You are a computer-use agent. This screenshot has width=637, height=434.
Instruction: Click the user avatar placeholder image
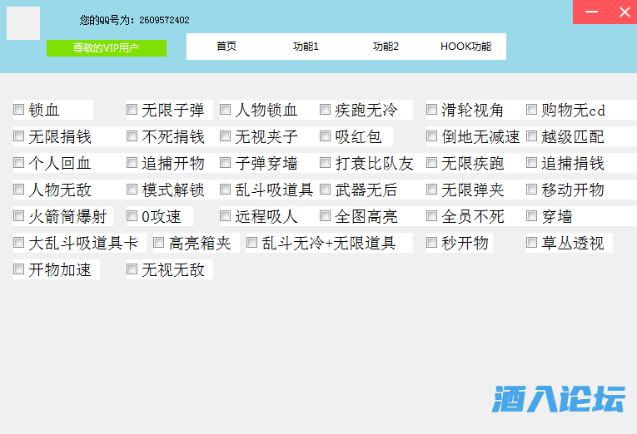click(23, 23)
